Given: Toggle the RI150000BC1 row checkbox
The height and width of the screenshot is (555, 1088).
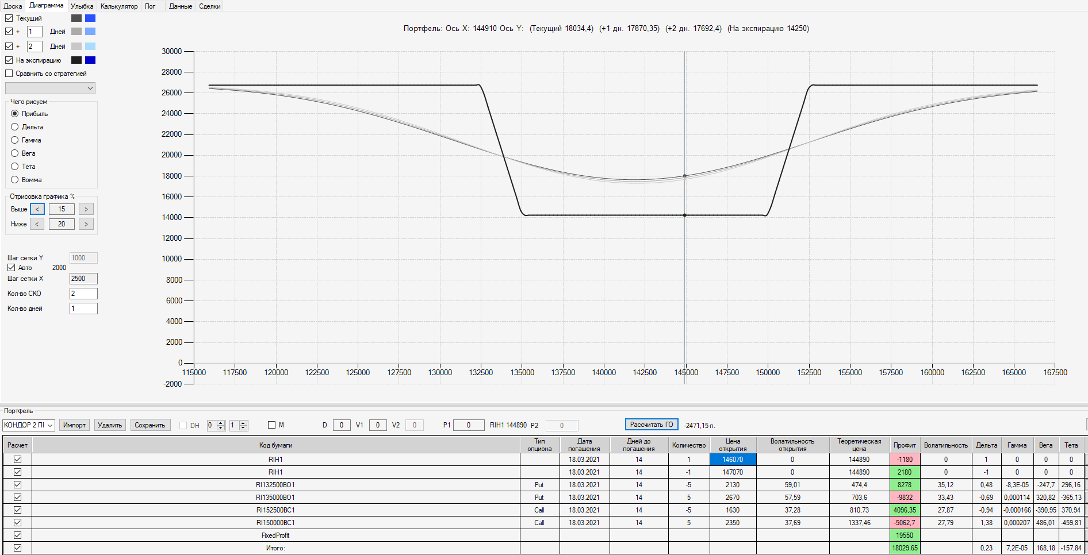Looking at the screenshot, I should point(17,523).
